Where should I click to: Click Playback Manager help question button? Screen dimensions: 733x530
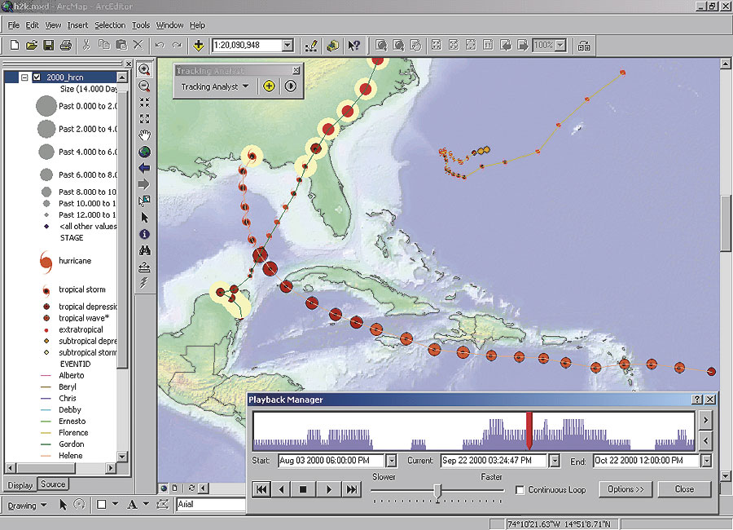point(697,400)
